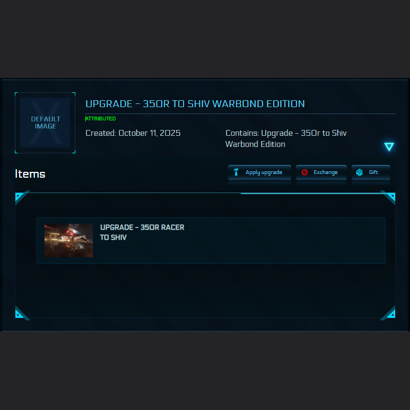Click the Items section heading

pos(30,174)
